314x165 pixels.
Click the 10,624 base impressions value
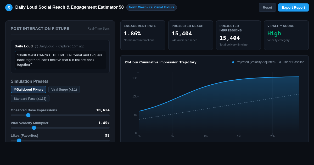click(x=103, y=110)
